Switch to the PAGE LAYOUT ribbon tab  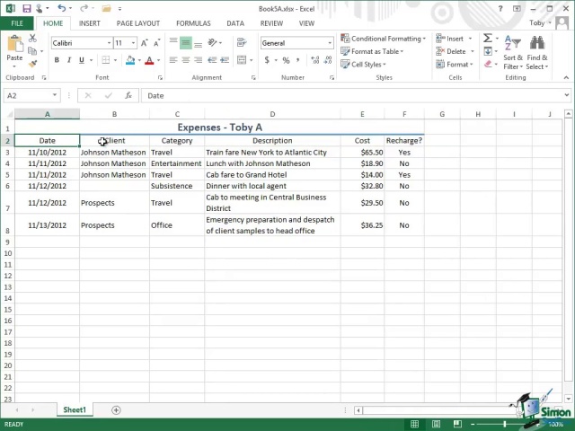pyautogui.click(x=137, y=23)
